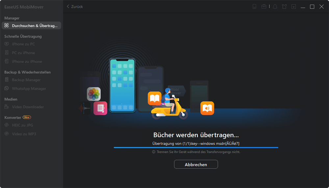The image size is (329, 188).
Task: Open the title bar dropdown menu icon
Action: point(293,7)
